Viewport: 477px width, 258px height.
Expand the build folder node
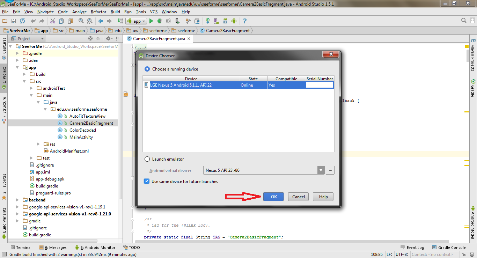coord(24,74)
